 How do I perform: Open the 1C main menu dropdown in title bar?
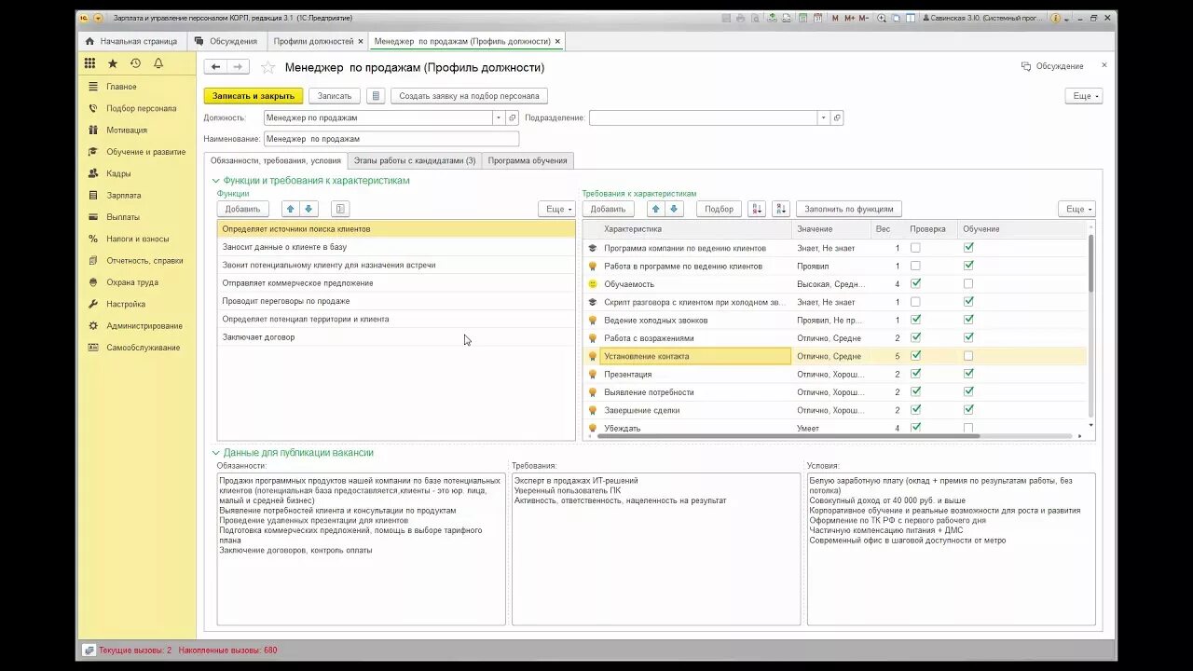(x=98, y=18)
